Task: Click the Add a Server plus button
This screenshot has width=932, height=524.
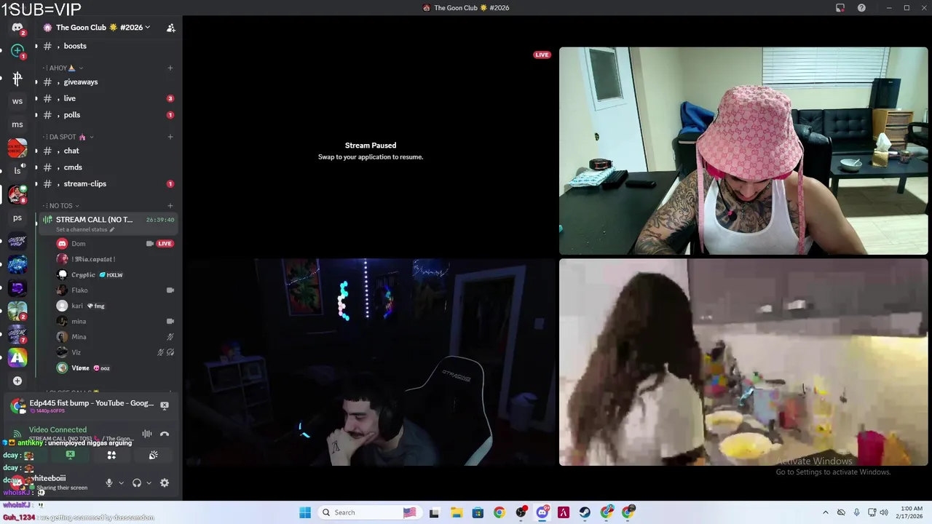Action: tap(17, 381)
